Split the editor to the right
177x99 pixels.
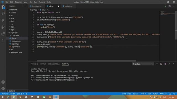[x=170, y=6]
